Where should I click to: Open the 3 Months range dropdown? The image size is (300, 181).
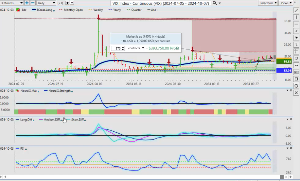pyautogui.click(x=11, y=3)
